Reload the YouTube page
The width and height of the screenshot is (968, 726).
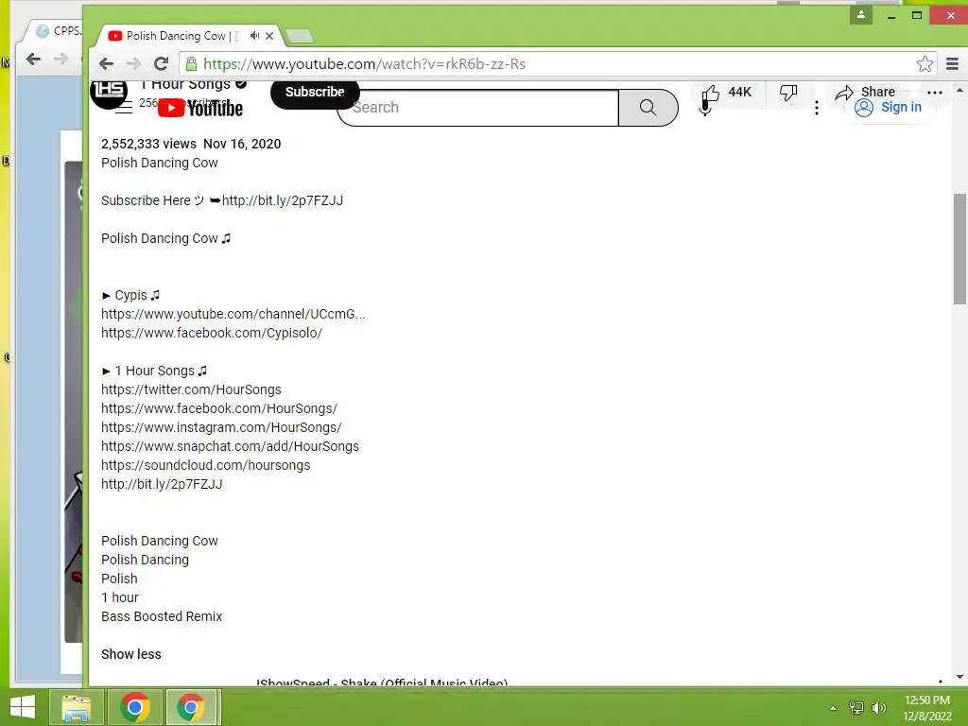[x=161, y=63]
